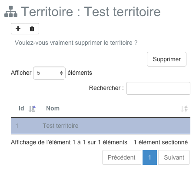Go to Suivant page
The width and height of the screenshot is (196, 170).
tap(174, 157)
